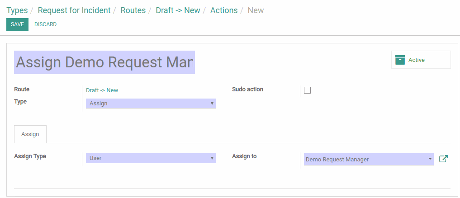Open the Assign Type dropdown showing User
Viewport: 460px width, 198px height.
[151, 158]
